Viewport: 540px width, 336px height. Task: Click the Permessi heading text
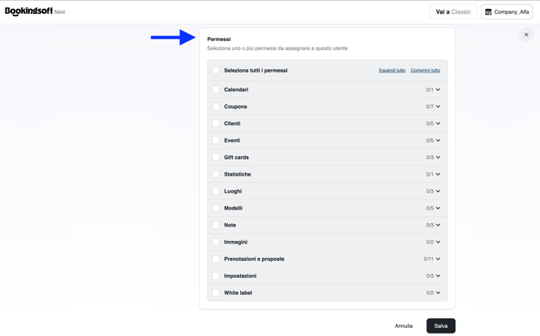pyautogui.click(x=219, y=39)
